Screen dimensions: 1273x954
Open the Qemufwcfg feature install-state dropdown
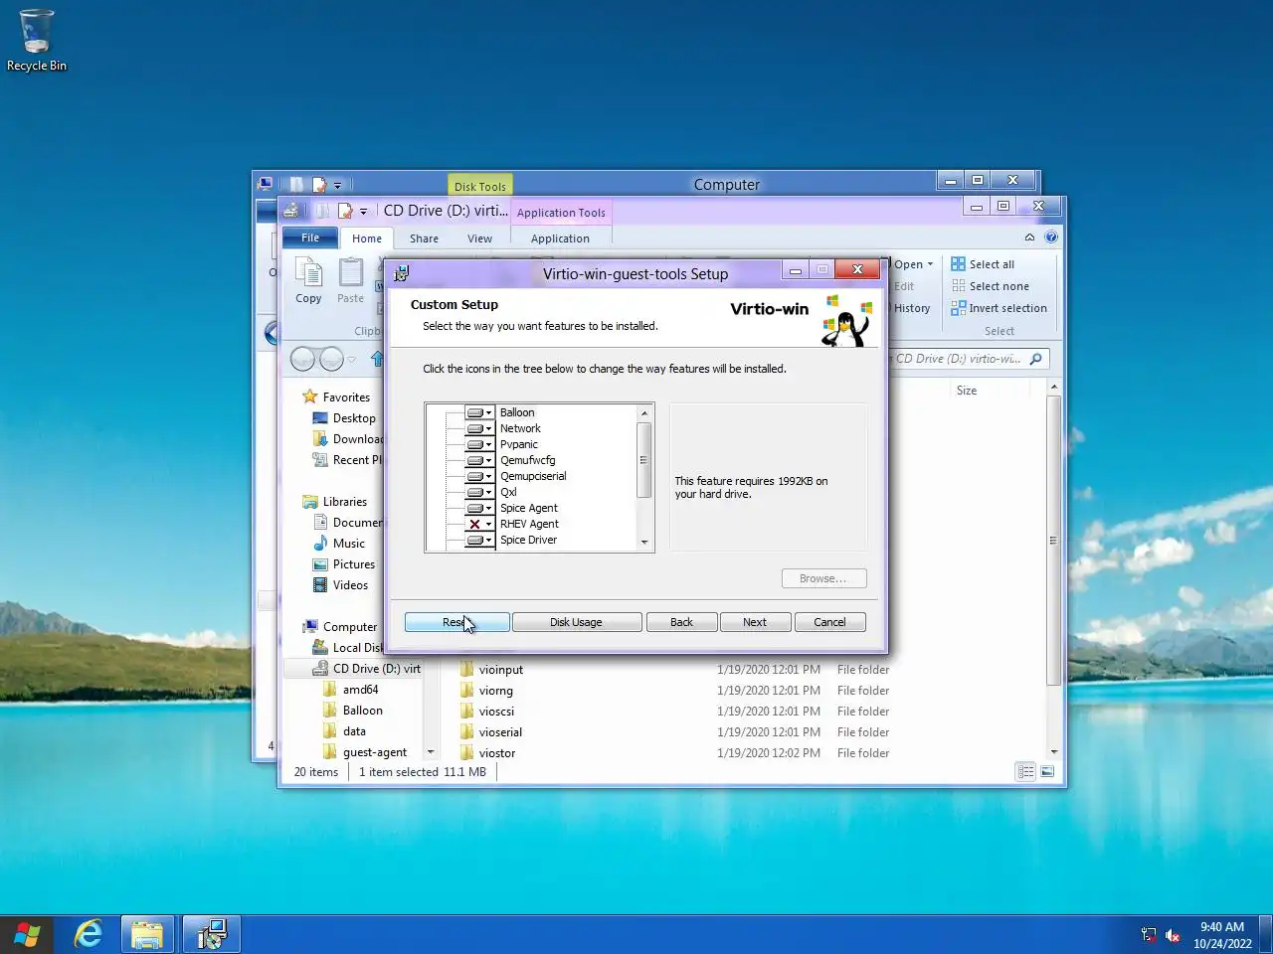479,460
